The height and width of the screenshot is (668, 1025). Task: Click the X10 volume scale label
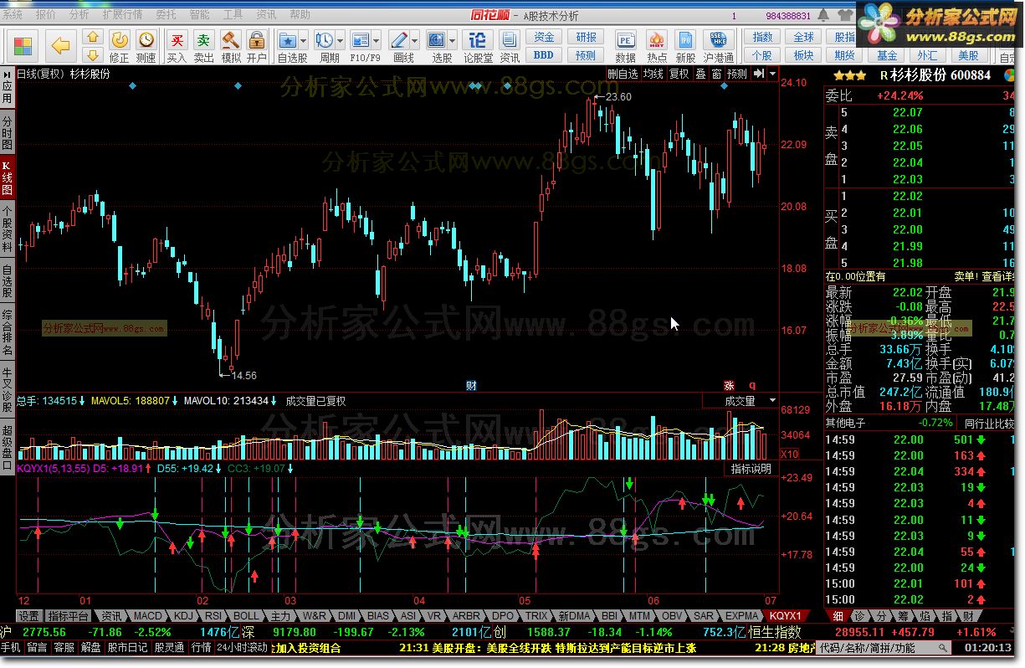point(788,453)
